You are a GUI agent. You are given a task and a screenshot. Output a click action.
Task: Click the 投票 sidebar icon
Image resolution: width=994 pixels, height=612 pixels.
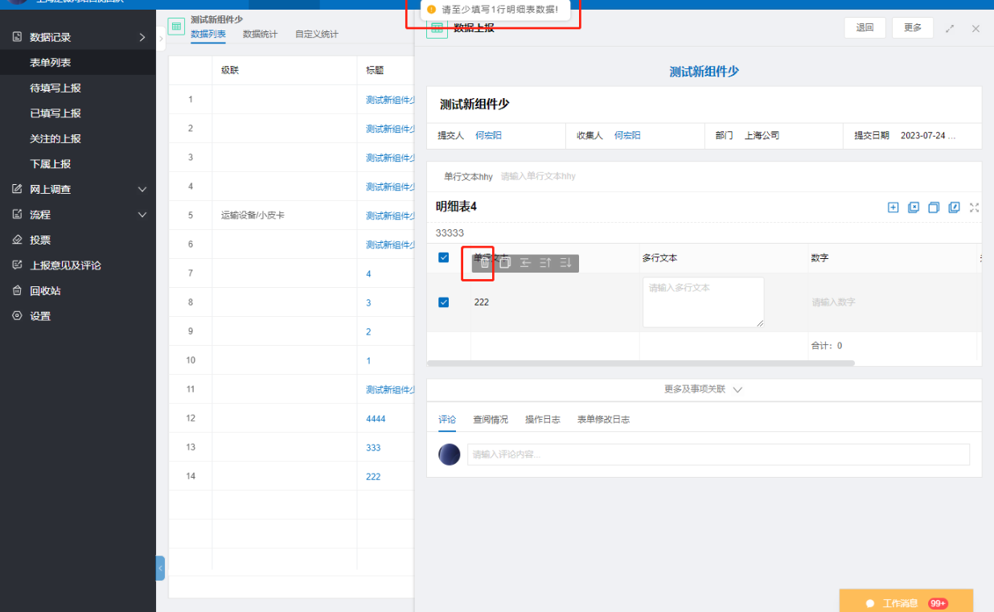click(17, 240)
